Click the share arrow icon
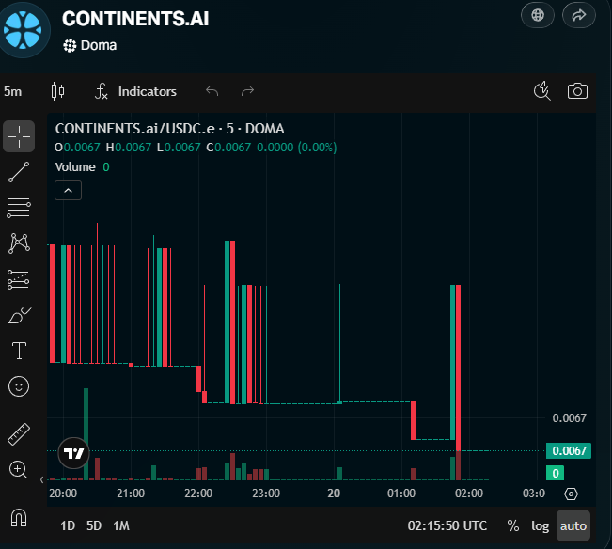 click(x=579, y=15)
